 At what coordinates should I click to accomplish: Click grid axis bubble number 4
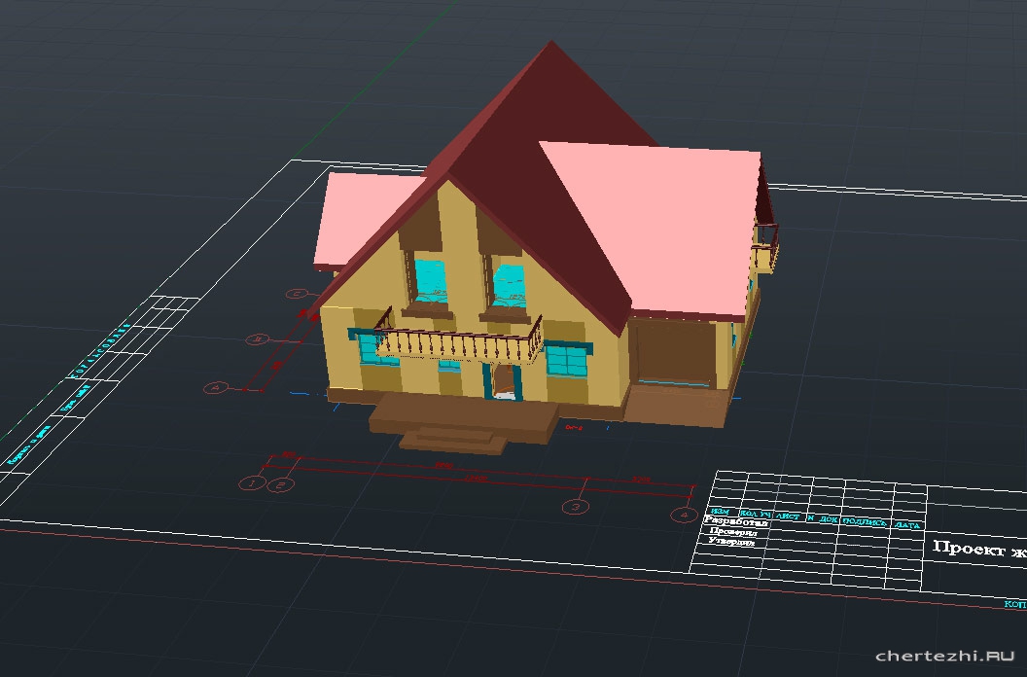[685, 514]
